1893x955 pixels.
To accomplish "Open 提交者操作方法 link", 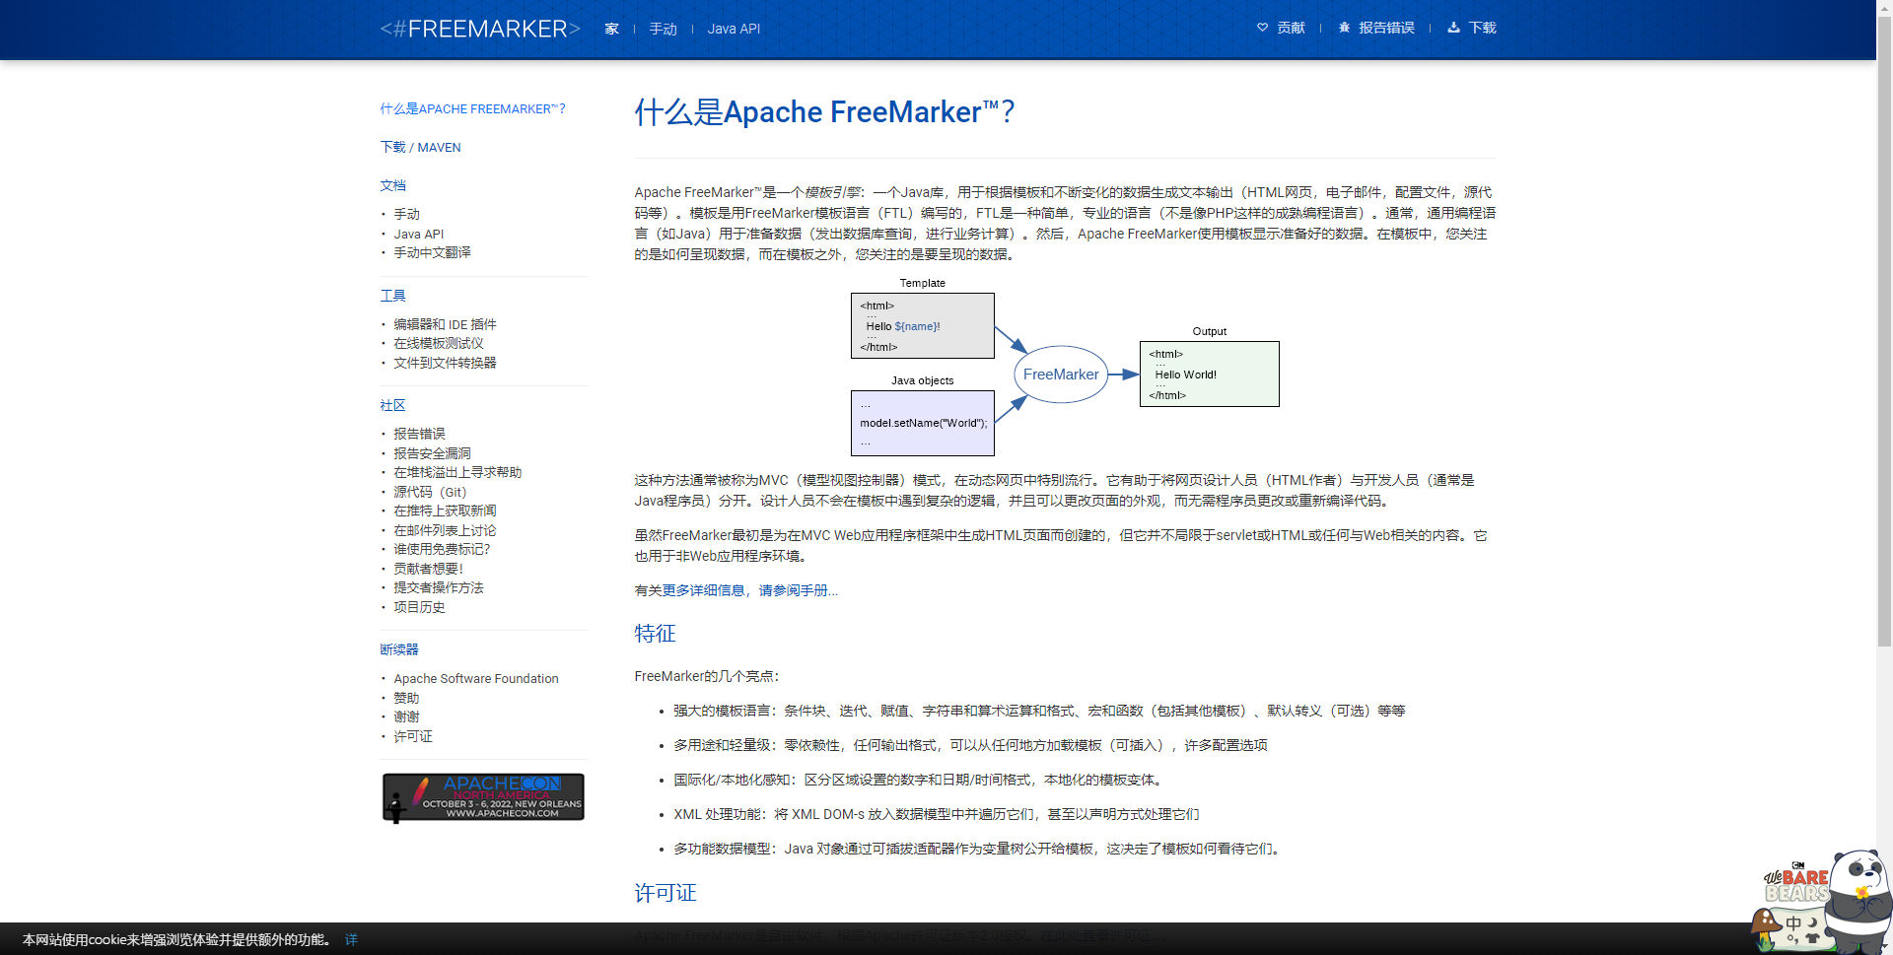I will click(x=439, y=587).
